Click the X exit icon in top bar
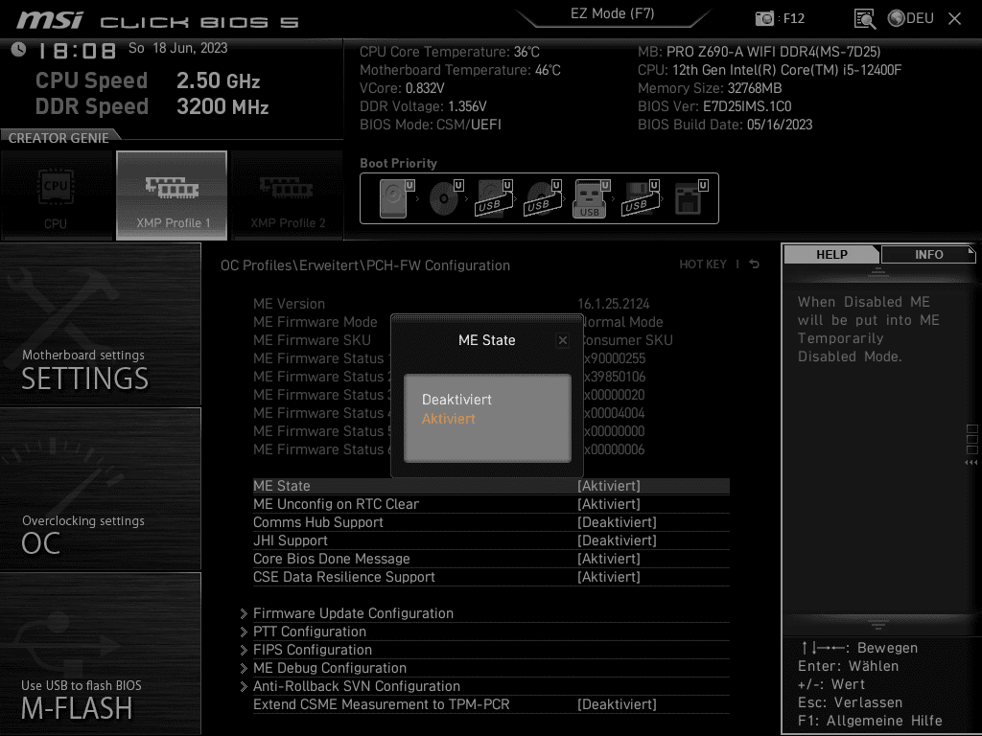982x736 pixels. tap(954, 19)
